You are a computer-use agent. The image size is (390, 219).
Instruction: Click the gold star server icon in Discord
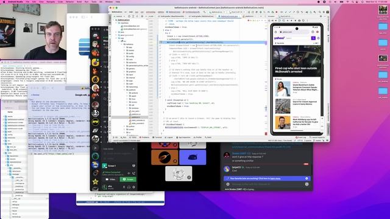[x=95, y=182]
